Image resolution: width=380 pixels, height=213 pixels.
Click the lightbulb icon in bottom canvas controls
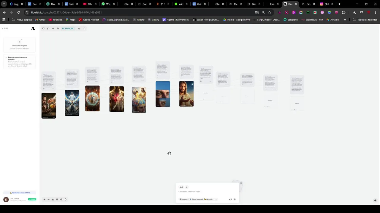pyautogui.click(x=66, y=199)
